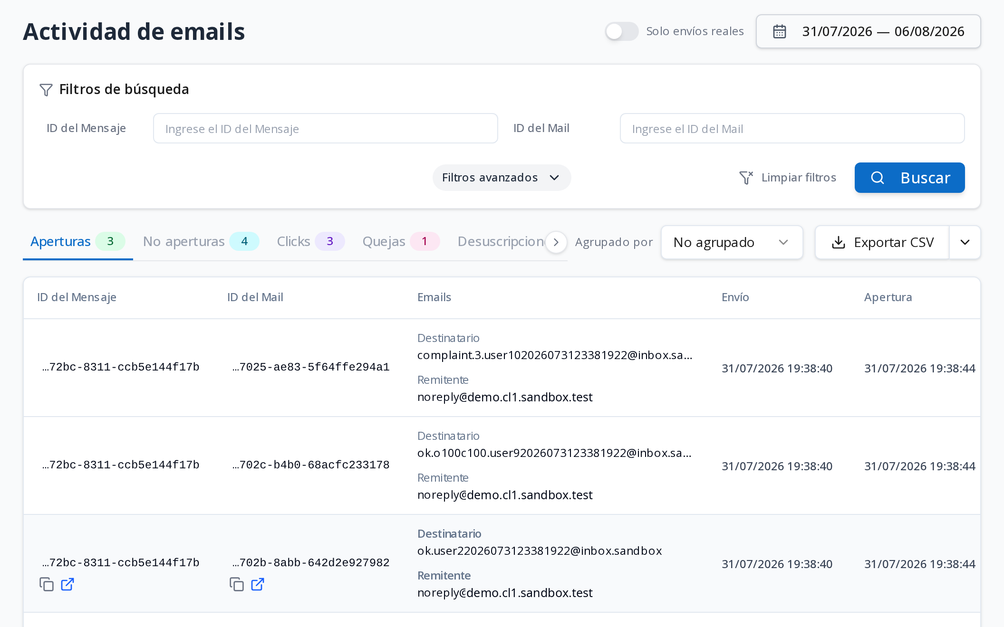Click Limpiar filtros

[788, 178]
